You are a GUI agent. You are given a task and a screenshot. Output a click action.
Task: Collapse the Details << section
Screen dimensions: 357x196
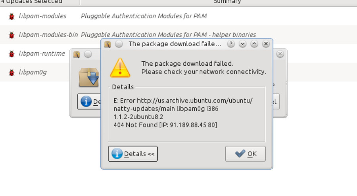point(133,154)
